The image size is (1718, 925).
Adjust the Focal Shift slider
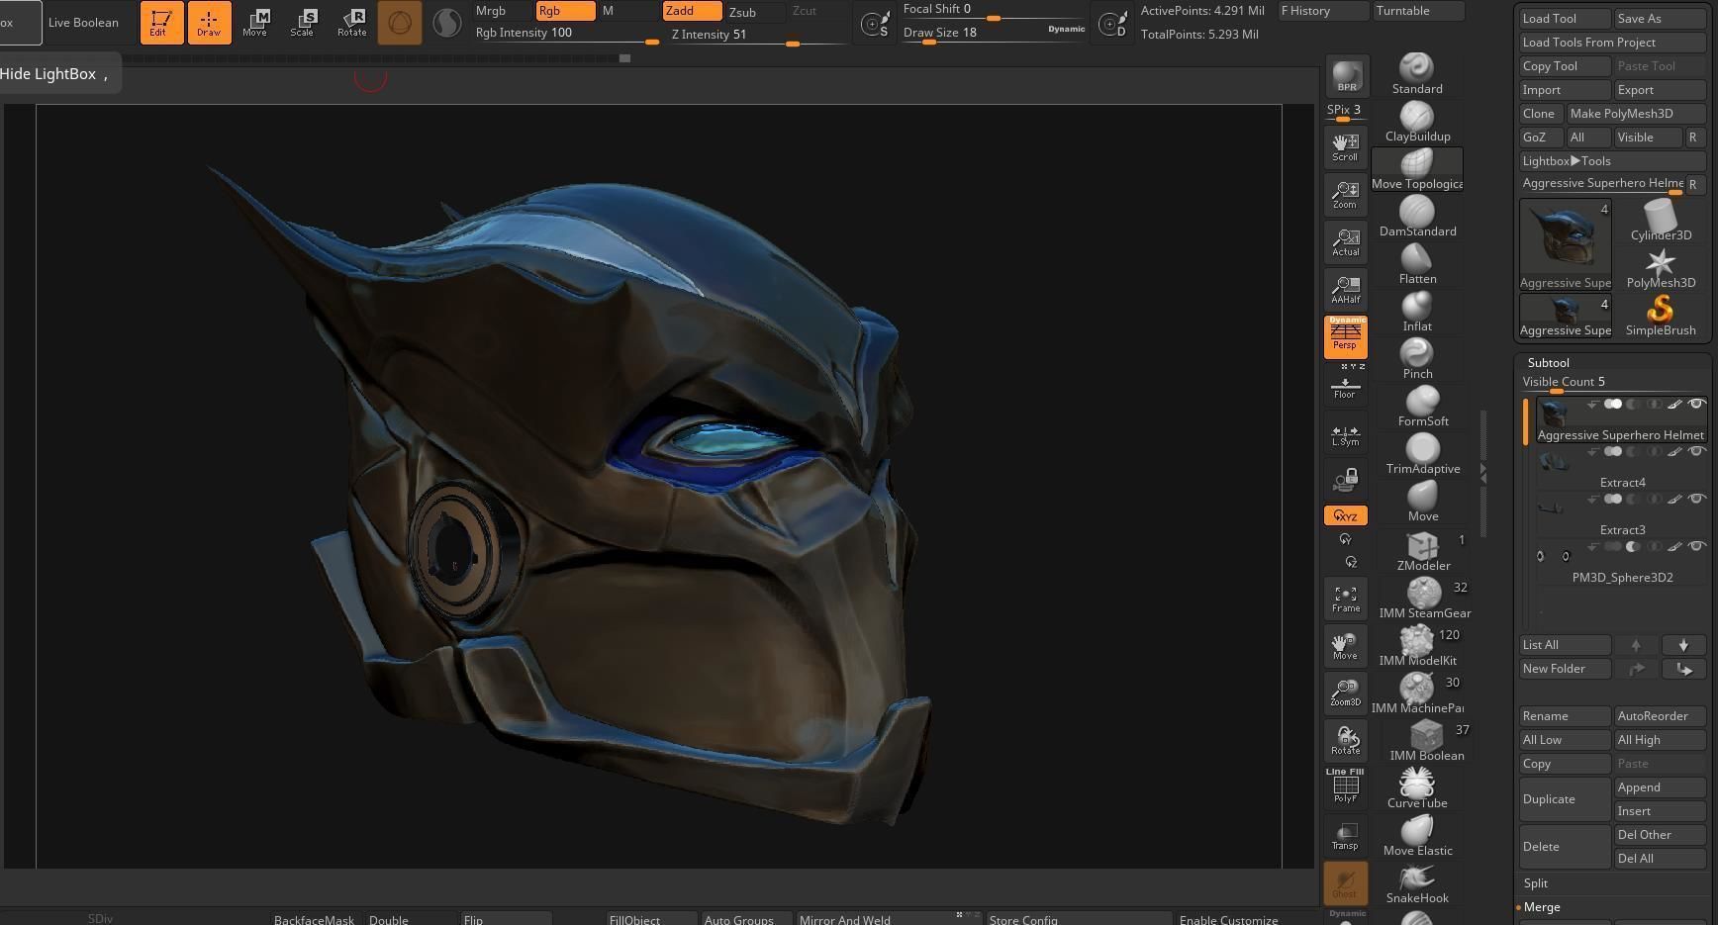point(994,11)
